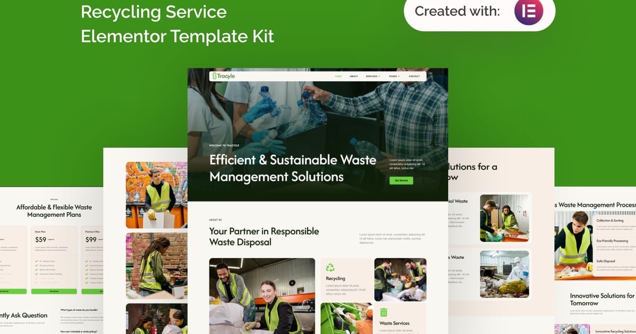Open photo of men sorting bags beside Recycling card
This screenshot has height=334, width=636.
[x=400, y=279]
